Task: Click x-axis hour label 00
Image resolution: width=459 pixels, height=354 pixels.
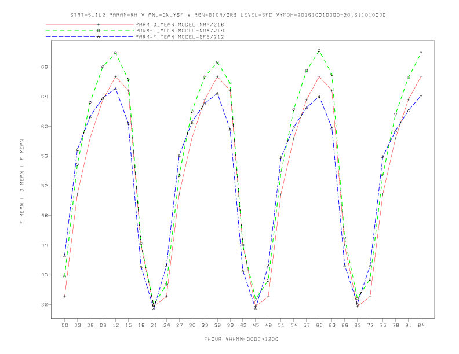Action: pos(65,325)
